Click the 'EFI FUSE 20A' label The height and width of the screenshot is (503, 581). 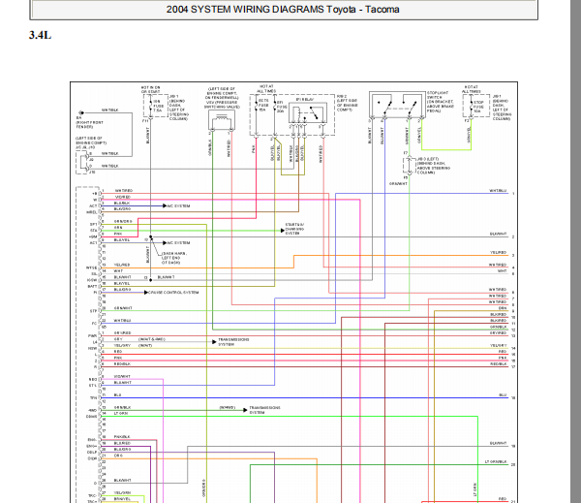pos(282,107)
